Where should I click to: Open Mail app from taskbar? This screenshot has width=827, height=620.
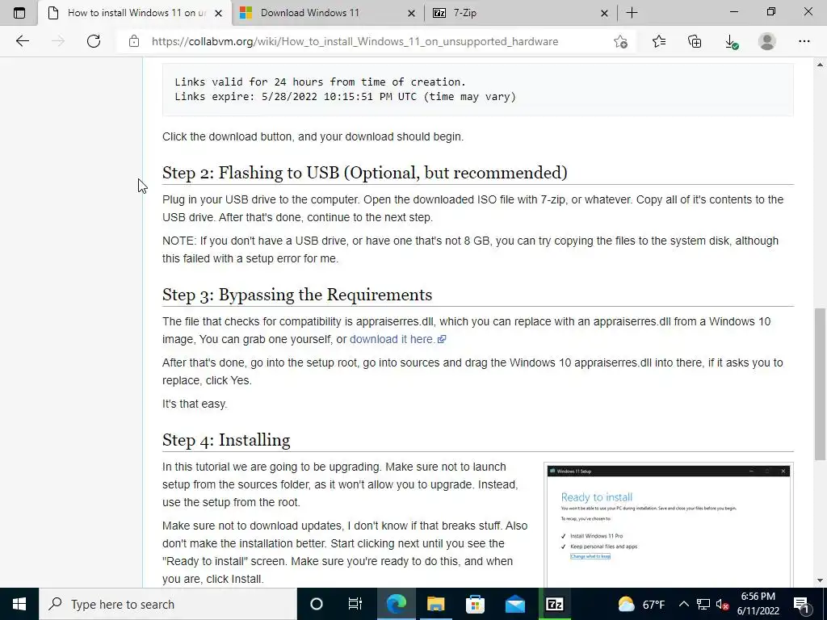[x=514, y=604]
